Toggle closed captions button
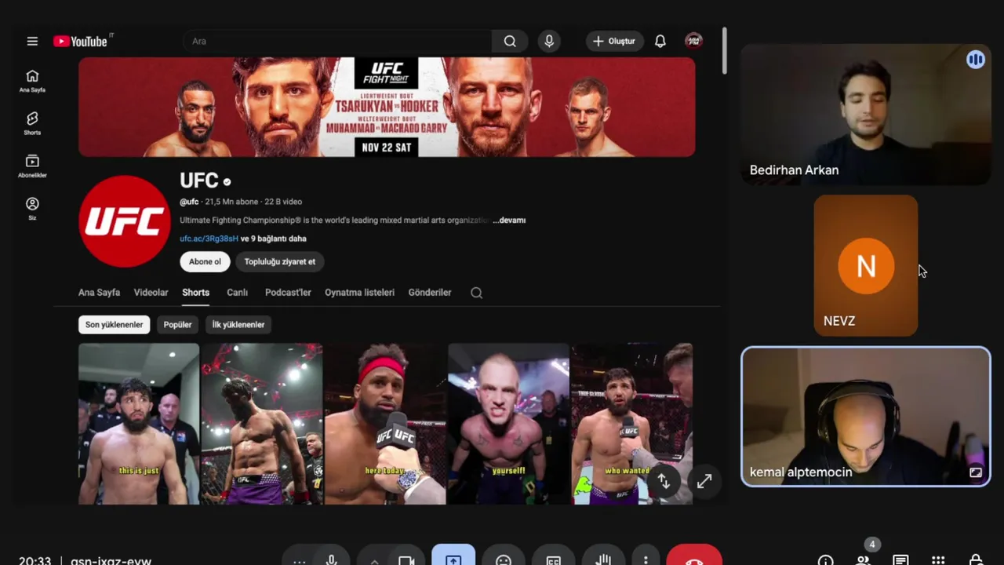 pos(554,556)
